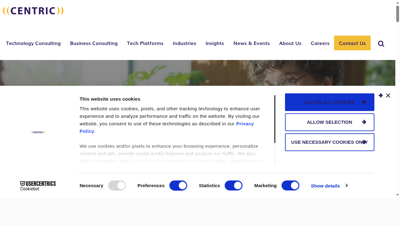Image resolution: width=400 pixels, height=225 pixels.
Task: Open the Business Consulting menu
Action: pos(94,43)
